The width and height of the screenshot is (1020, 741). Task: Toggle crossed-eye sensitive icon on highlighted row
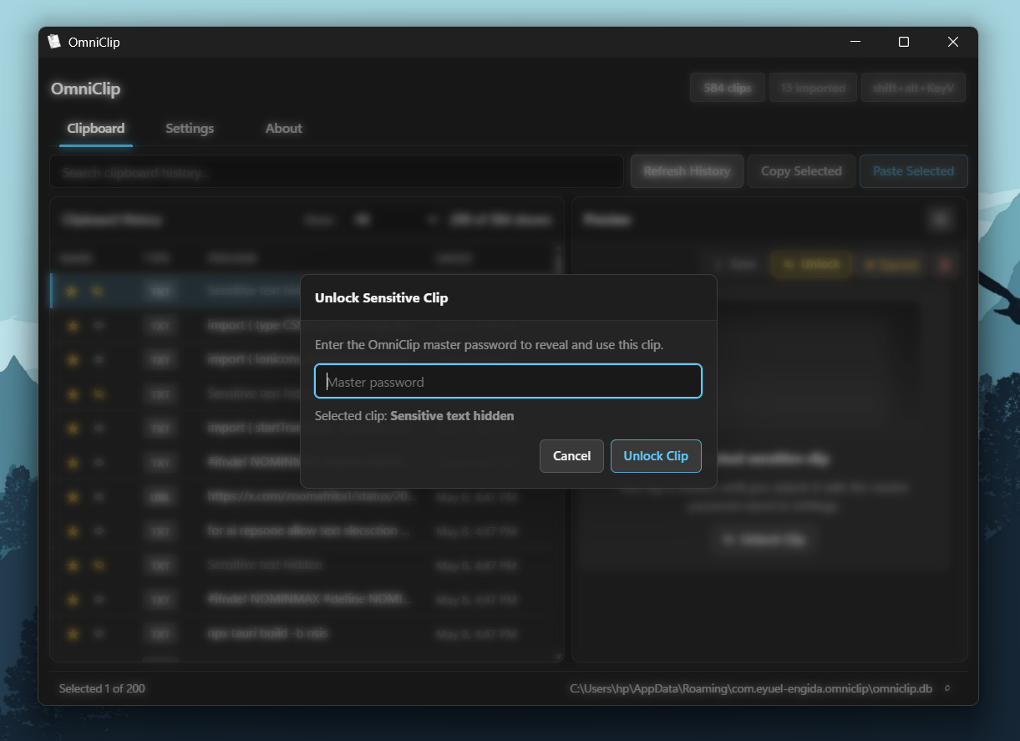click(99, 291)
